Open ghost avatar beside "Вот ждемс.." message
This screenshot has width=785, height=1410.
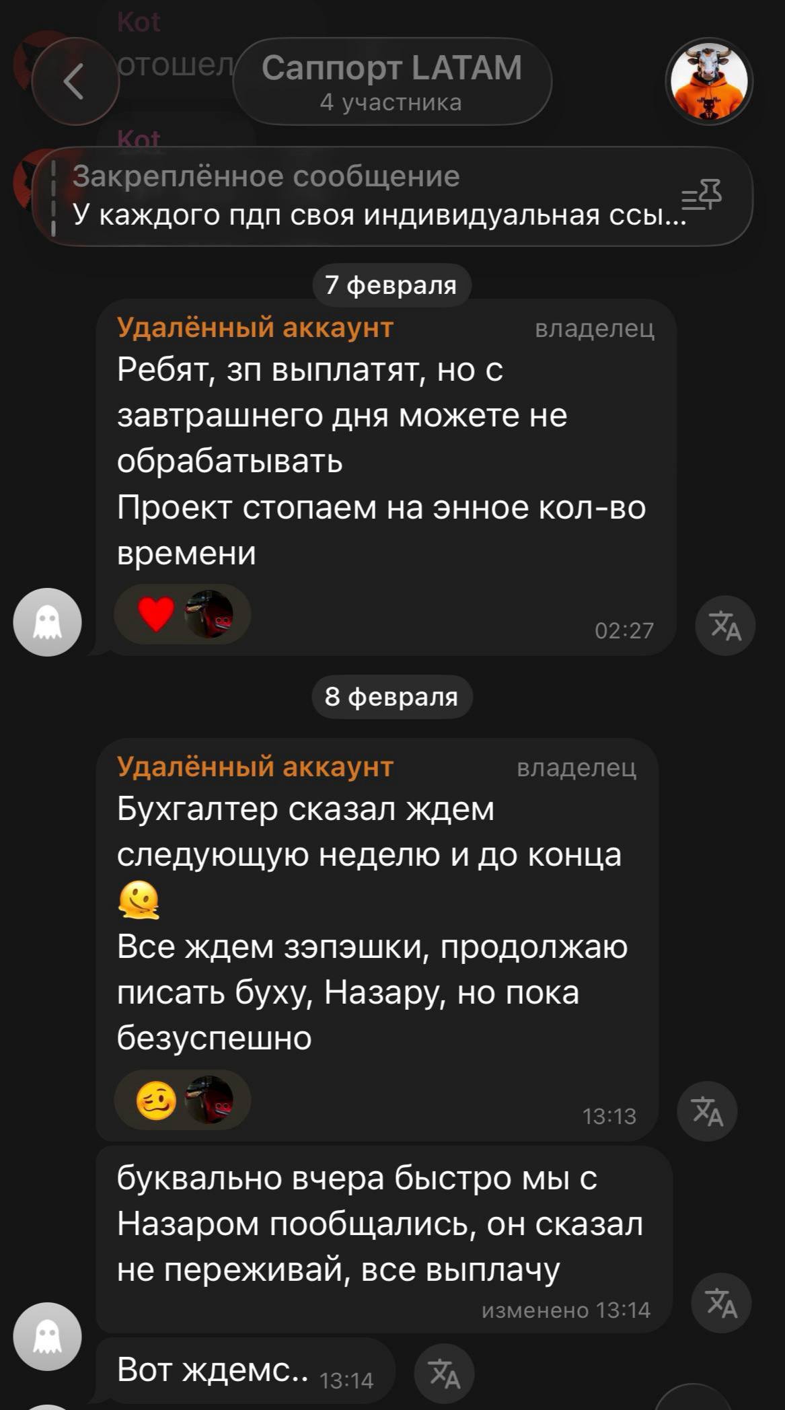[47, 1337]
